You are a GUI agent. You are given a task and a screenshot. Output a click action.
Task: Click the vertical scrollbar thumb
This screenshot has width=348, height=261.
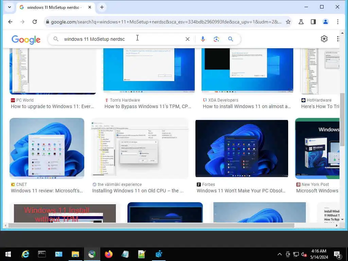coord(342,119)
